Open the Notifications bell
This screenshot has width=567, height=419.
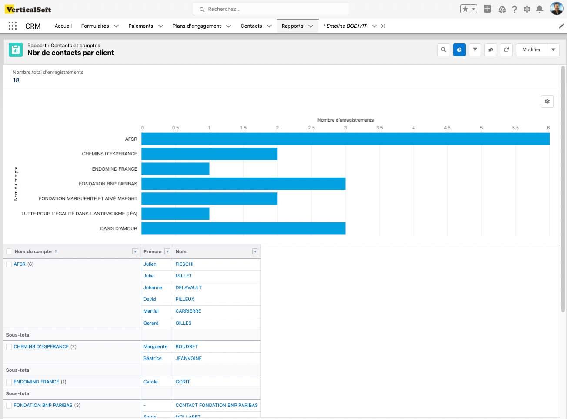coord(540,9)
